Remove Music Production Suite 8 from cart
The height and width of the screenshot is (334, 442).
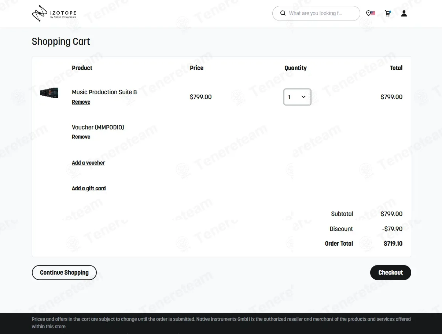[81, 102]
